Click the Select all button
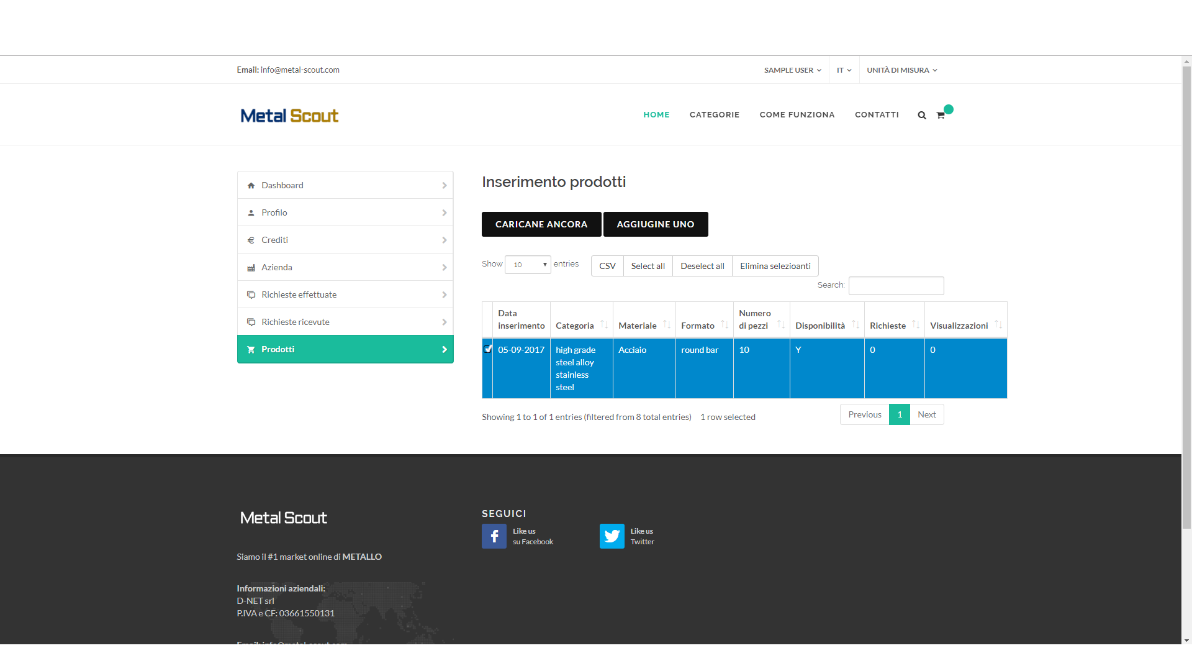This screenshot has height=671, width=1192. click(x=648, y=266)
